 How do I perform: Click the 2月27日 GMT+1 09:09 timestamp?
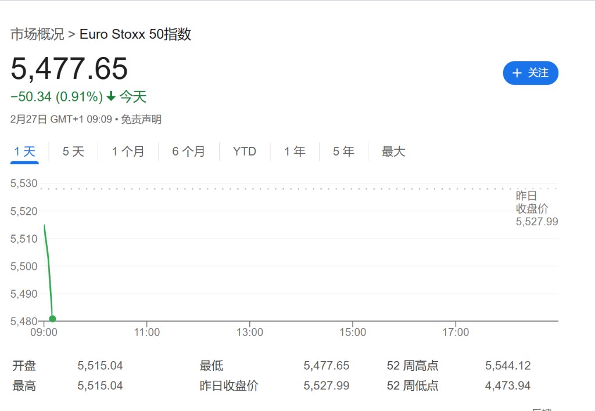click(x=61, y=120)
